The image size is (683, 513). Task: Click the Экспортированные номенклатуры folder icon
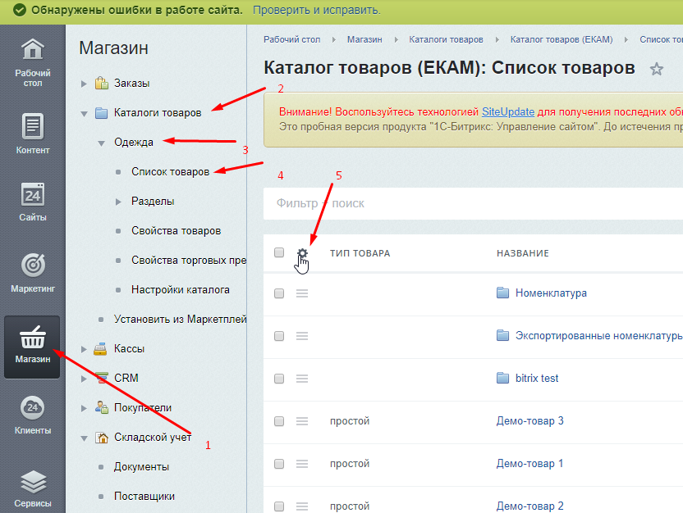[502, 335]
